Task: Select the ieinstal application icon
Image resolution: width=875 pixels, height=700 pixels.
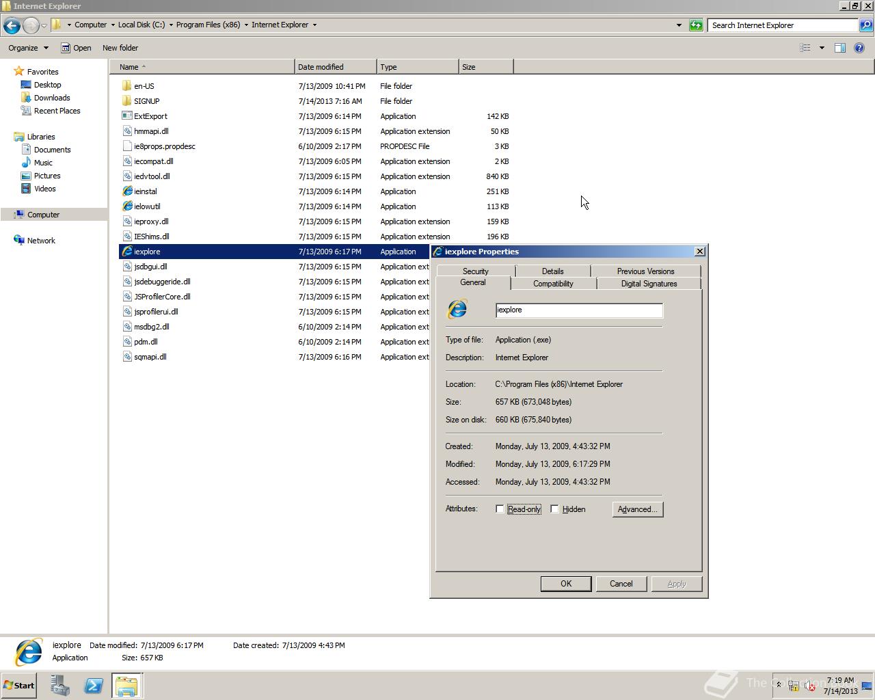Action: 127,191
